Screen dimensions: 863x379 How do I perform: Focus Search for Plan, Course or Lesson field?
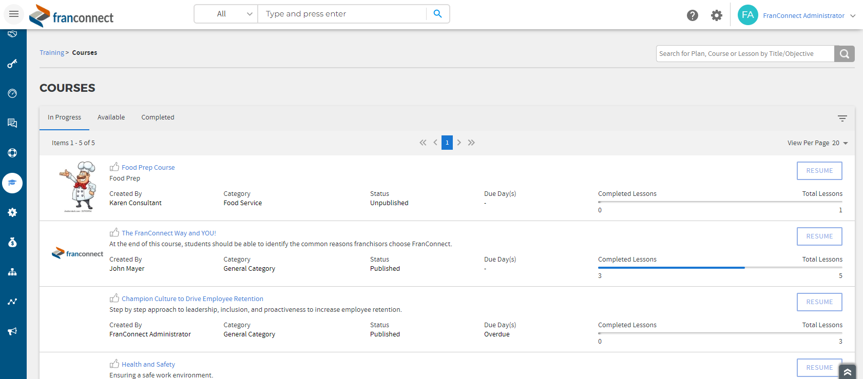[x=745, y=54]
